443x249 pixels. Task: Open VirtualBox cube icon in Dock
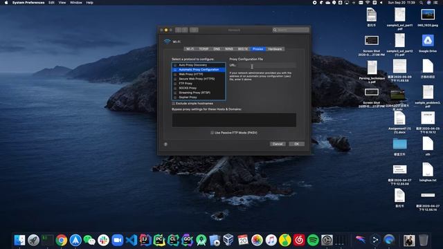tap(228, 240)
